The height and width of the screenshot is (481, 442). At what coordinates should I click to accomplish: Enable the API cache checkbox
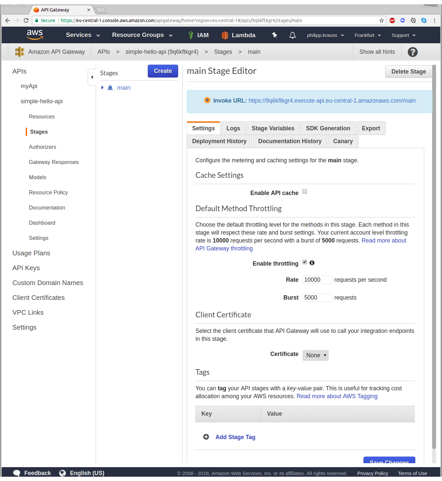(305, 192)
